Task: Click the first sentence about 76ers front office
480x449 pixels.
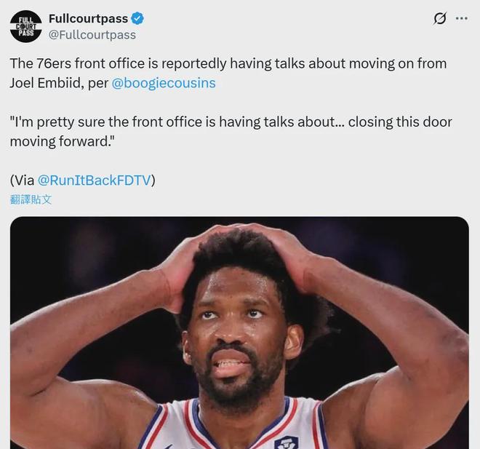Action: [x=228, y=73]
